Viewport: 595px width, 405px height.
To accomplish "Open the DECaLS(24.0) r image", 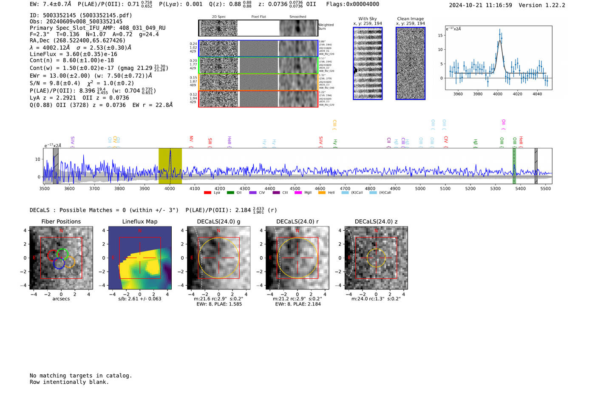I will click(x=297, y=258).
